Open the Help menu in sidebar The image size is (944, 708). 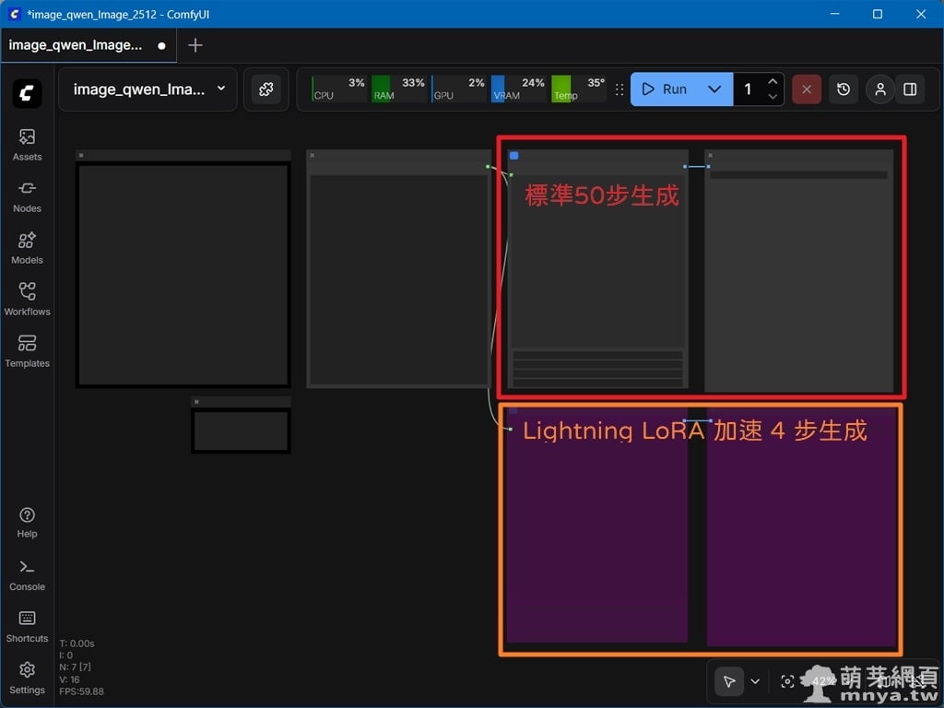[x=27, y=522]
